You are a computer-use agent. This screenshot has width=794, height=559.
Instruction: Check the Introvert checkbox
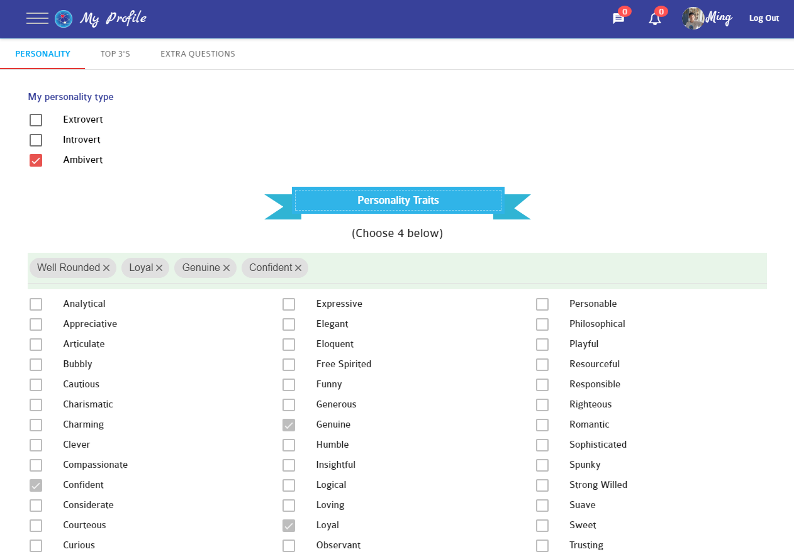click(x=36, y=140)
